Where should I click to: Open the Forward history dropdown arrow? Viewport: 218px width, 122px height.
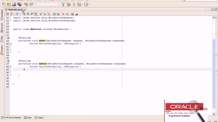click(x=20, y=14)
